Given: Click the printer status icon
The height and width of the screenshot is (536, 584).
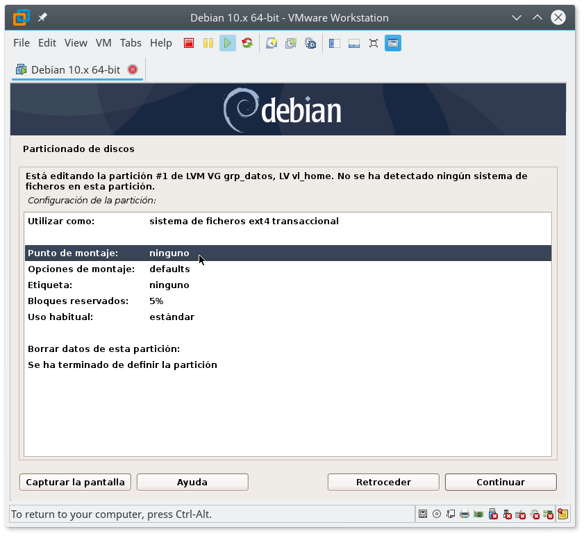Looking at the screenshot, I should point(465,514).
